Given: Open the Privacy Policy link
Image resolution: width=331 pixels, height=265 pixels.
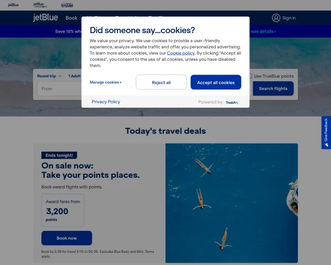Looking at the screenshot, I should [106, 102].
